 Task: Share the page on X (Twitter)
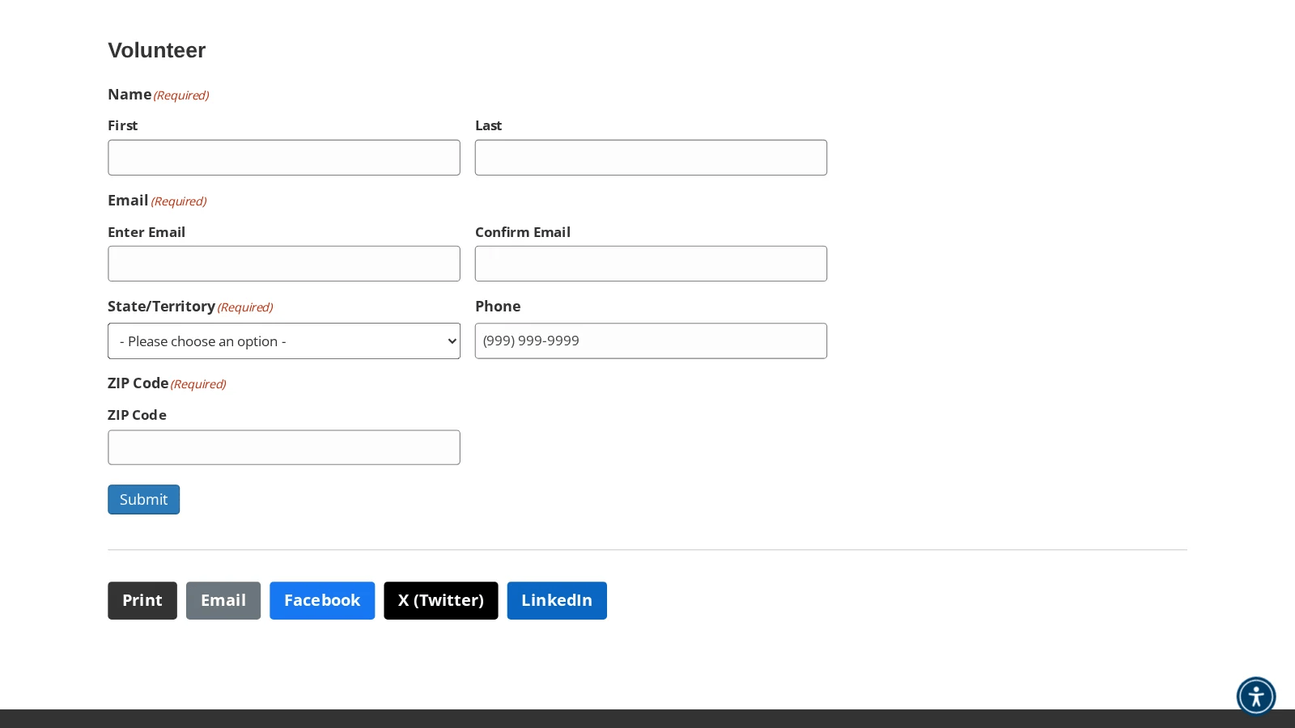click(x=441, y=600)
